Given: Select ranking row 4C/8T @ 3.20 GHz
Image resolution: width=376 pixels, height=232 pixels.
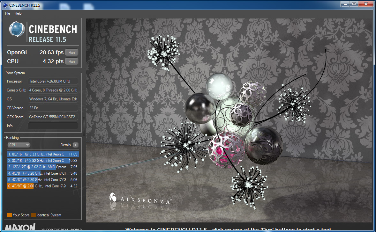Looking at the screenshot, I should click(x=43, y=173).
